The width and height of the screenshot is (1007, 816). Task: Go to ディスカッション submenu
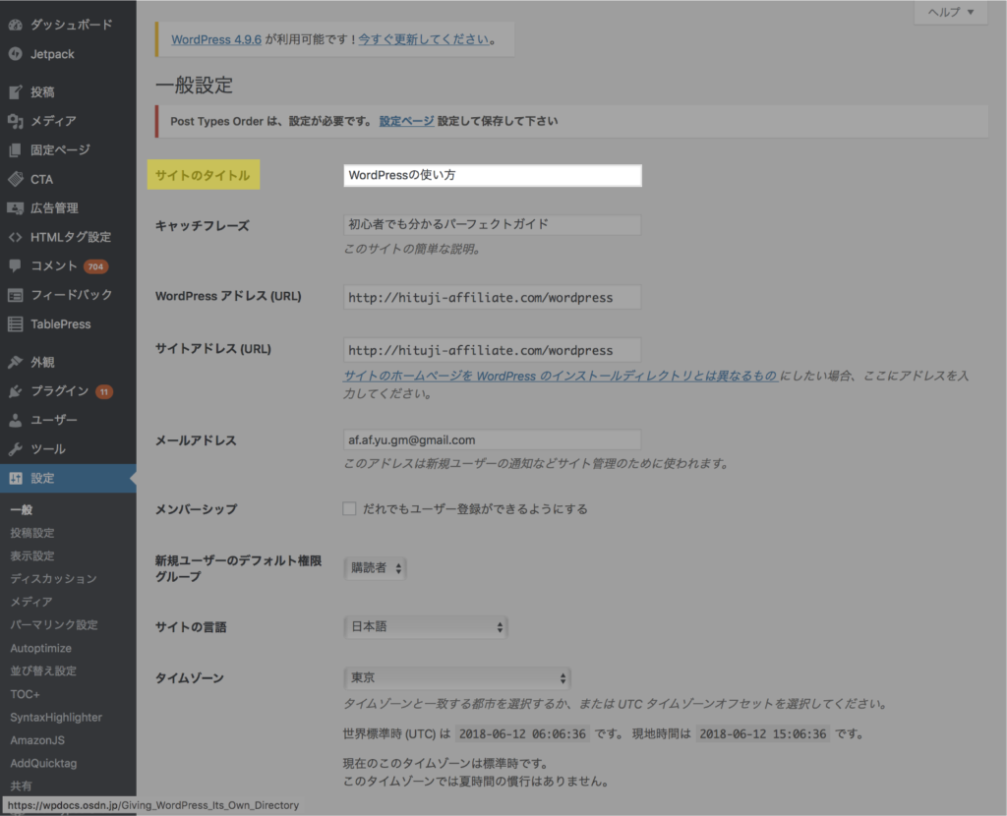click(53, 579)
